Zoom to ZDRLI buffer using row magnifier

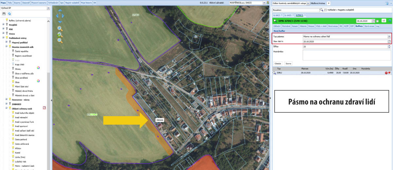coord(274,73)
